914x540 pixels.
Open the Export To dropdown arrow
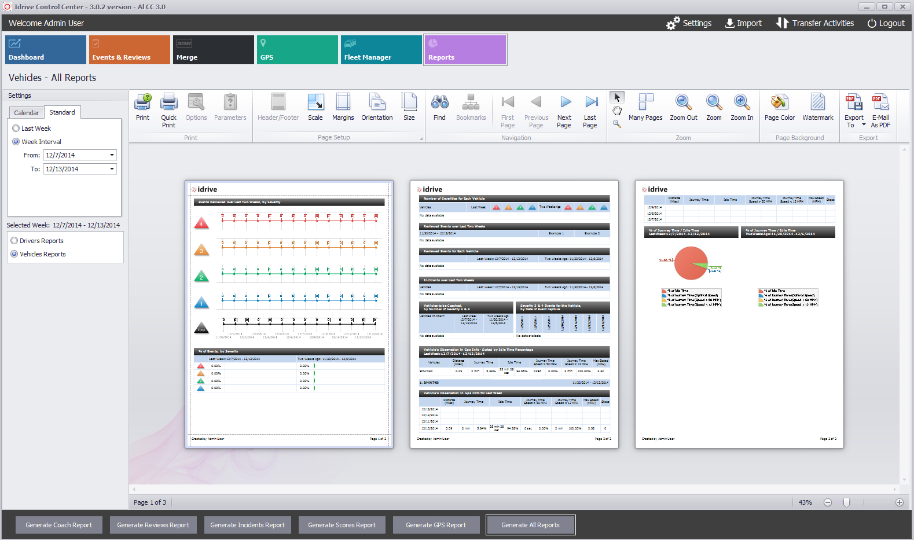864,125
